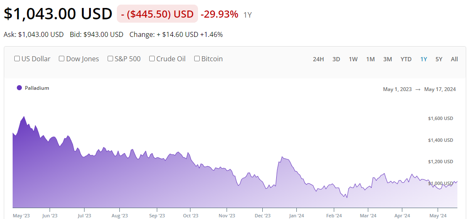
Task: Switch to the 3M range
Action: (388, 59)
